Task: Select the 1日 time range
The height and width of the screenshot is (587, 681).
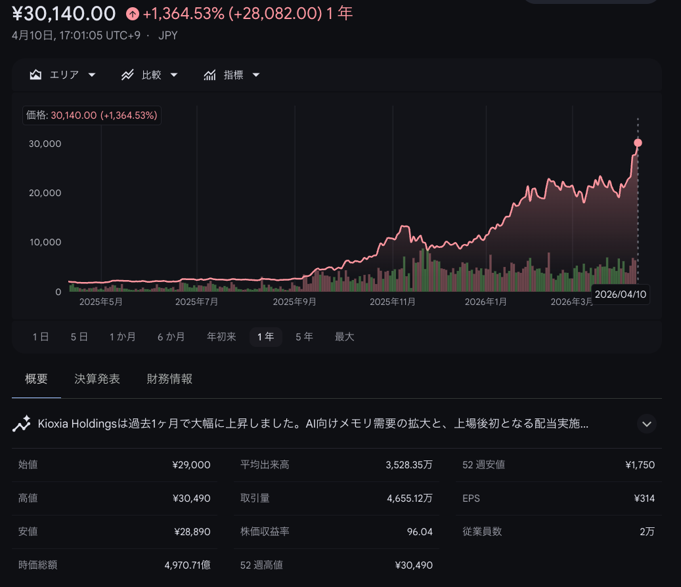Action: pos(41,336)
